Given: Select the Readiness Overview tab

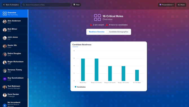Looking at the screenshot, I should (x=97, y=32).
